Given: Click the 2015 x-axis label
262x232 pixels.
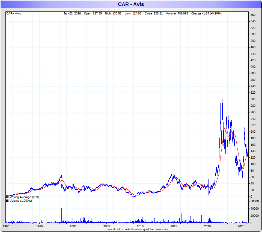Looking at the screenshot, I should (174, 226).
